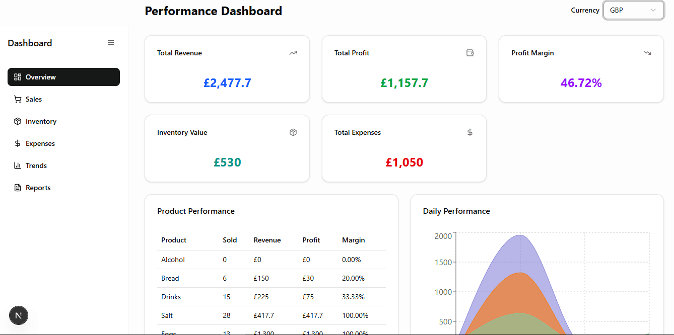This screenshot has height=335, width=674.
Task: Click the calendar icon on Total Profit card
Action: pos(469,53)
